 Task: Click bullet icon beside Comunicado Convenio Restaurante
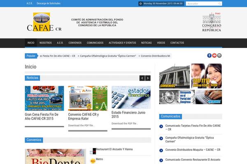click(x=161, y=160)
